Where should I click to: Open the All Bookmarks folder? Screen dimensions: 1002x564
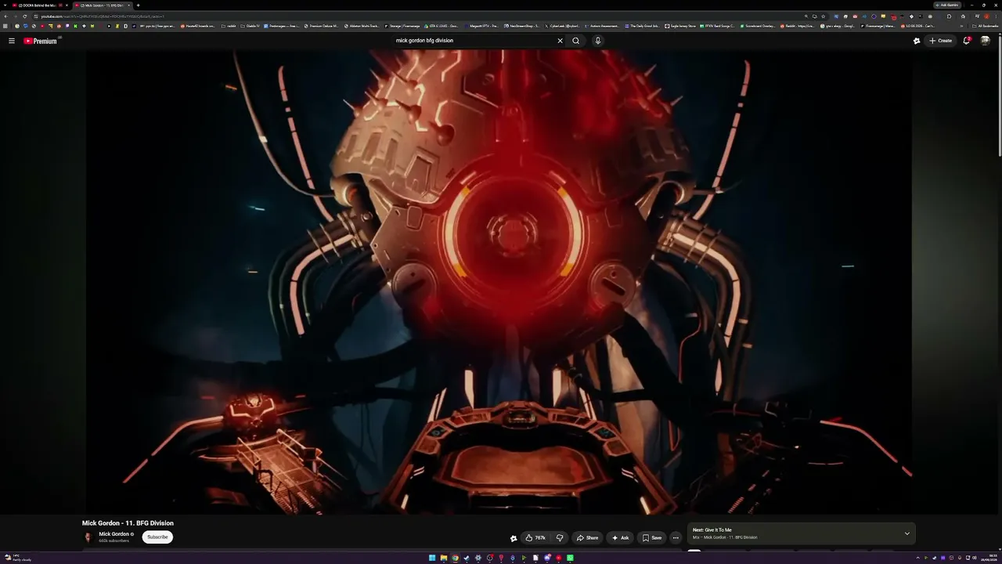(x=986, y=26)
